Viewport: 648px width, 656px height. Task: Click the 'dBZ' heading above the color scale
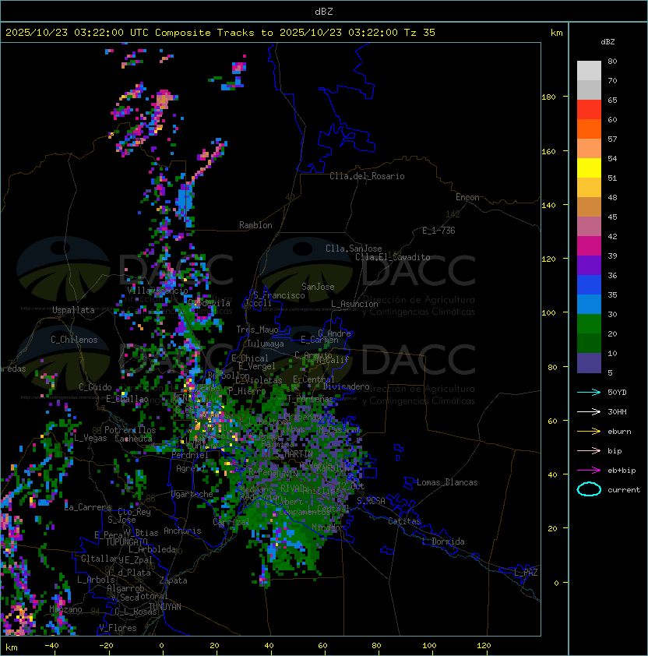pyautogui.click(x=607, y=42)
